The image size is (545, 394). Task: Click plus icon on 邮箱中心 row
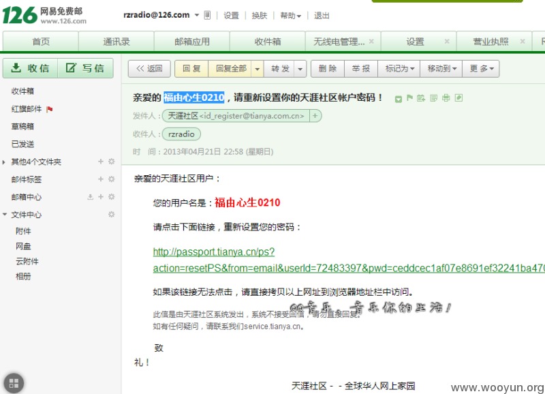(x=101, y=197)
